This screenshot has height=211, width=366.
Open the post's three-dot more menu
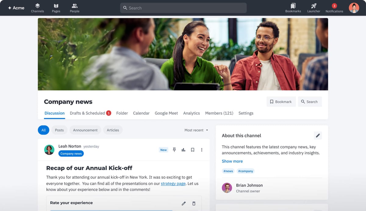202,150
